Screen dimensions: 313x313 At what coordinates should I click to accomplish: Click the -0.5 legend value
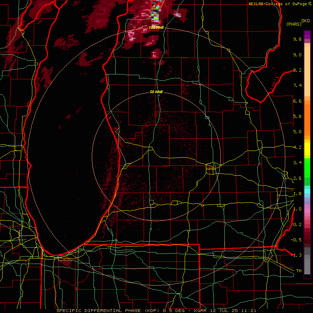click(x=296, y=240)
